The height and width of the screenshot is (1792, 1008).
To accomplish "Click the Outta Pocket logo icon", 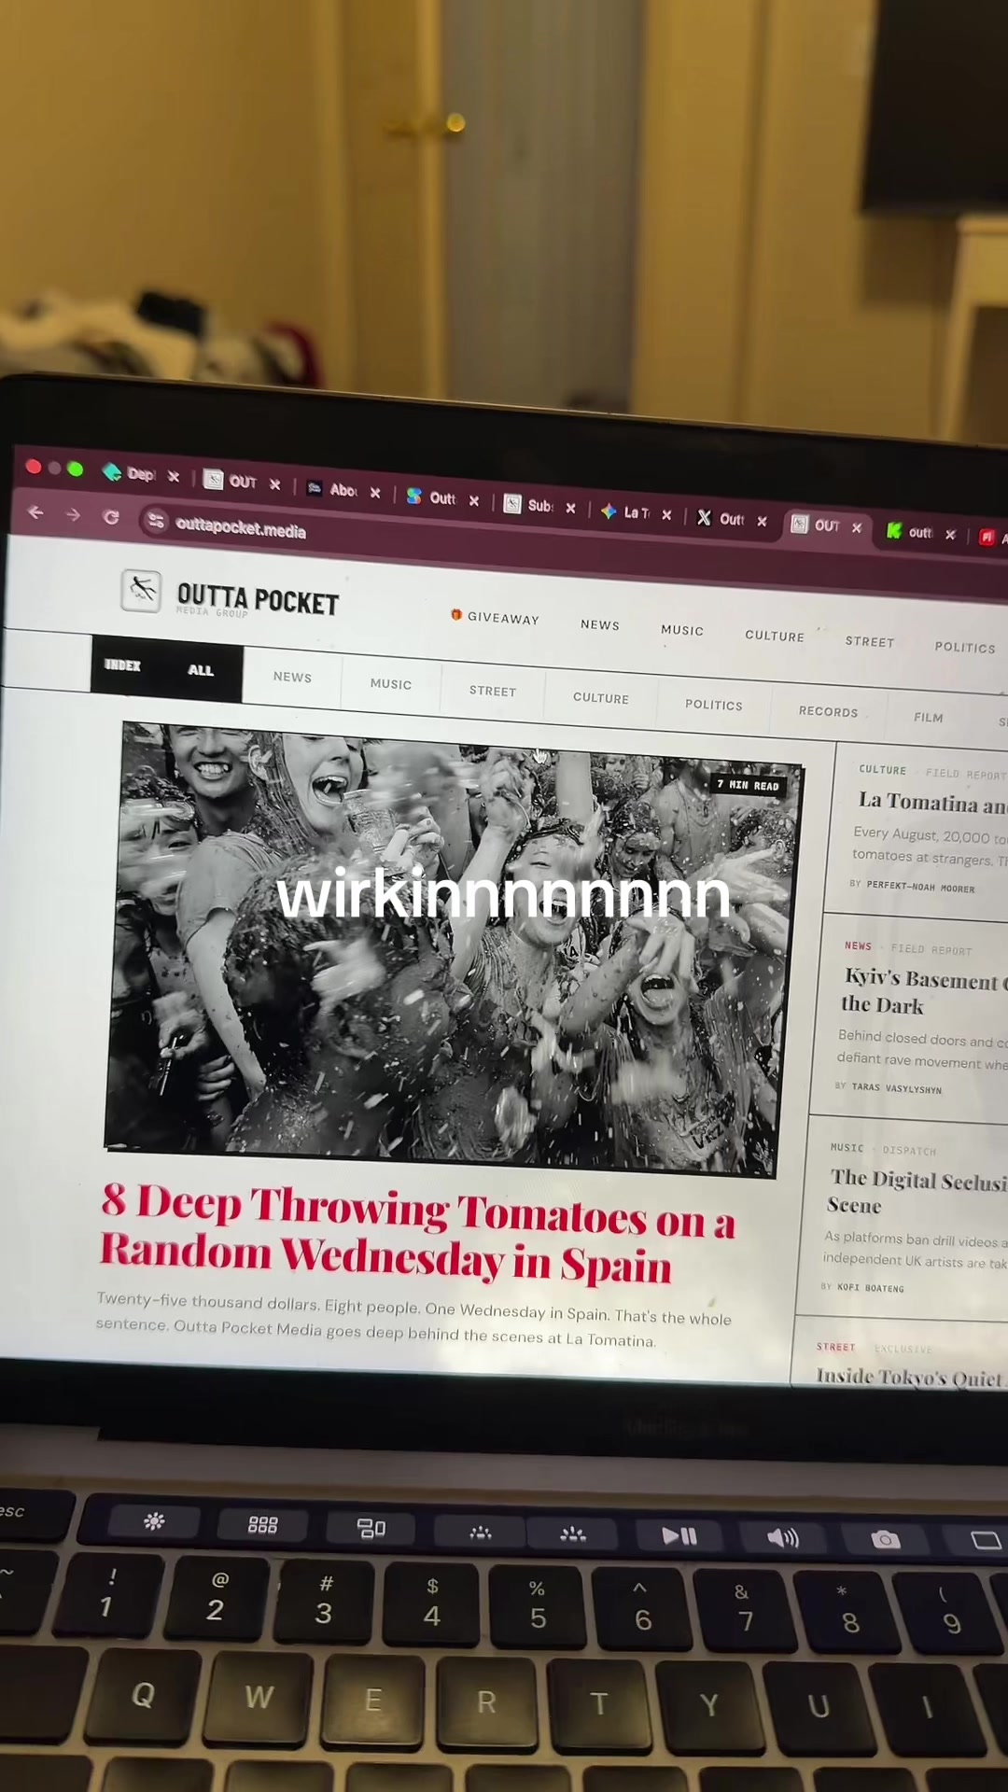I will pyautogui.click(x=141, y=590).
